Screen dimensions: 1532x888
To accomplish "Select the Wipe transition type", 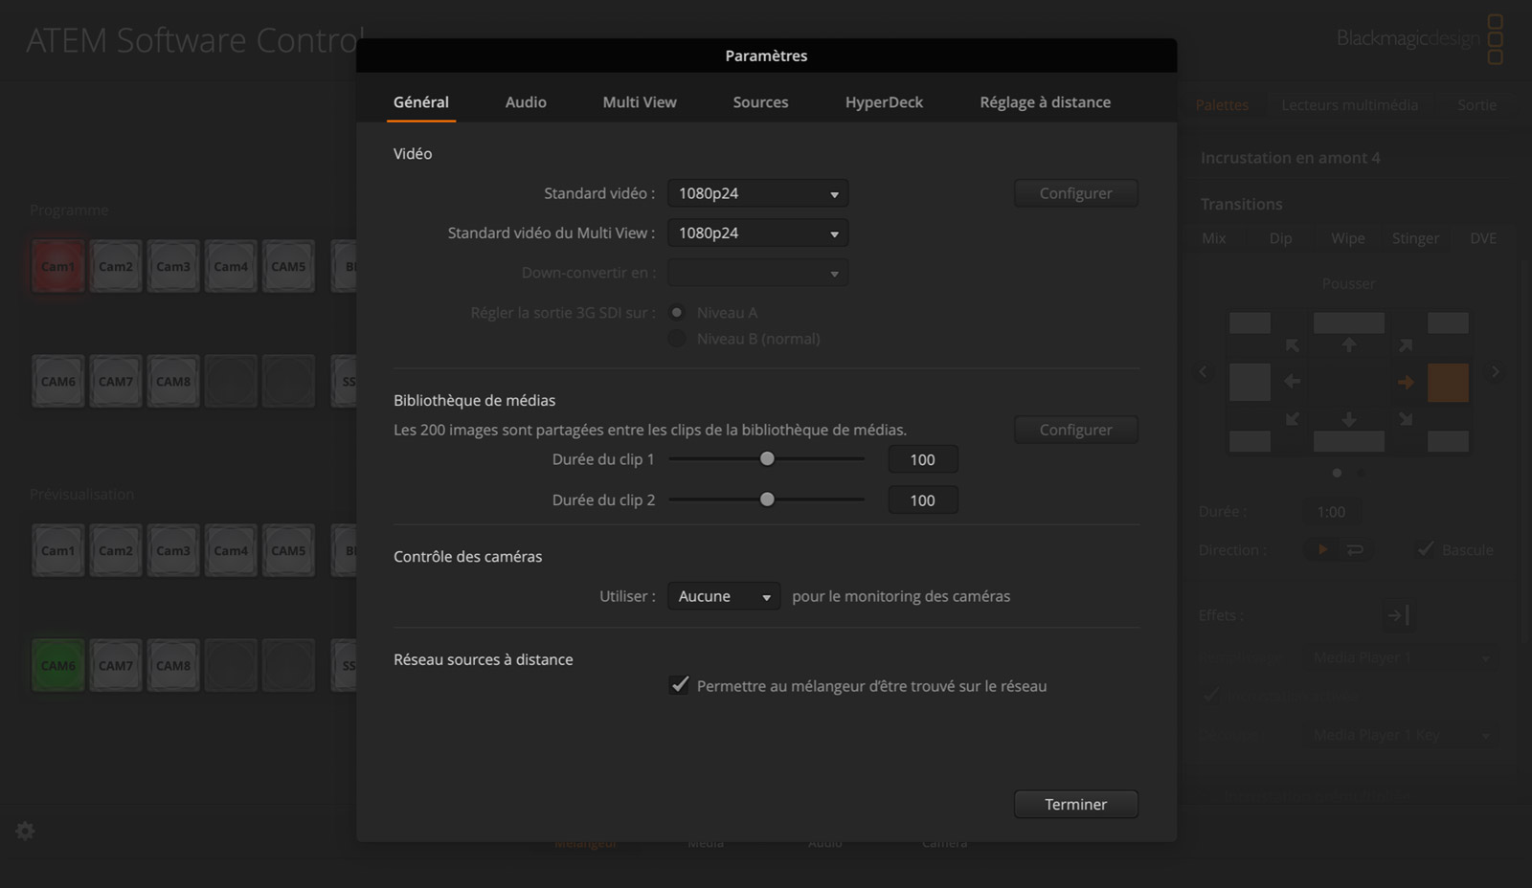I will point(1348,238).
